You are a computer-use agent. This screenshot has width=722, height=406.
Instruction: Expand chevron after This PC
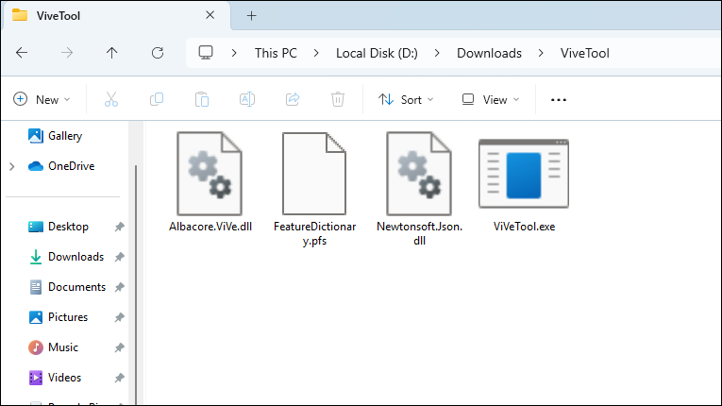coord(316,53)
